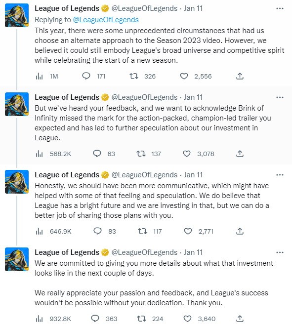Screen dimensions: 292x326
Task: Open more options menu on first tweet
Action: pyautogui.click(x=280, y=8)
